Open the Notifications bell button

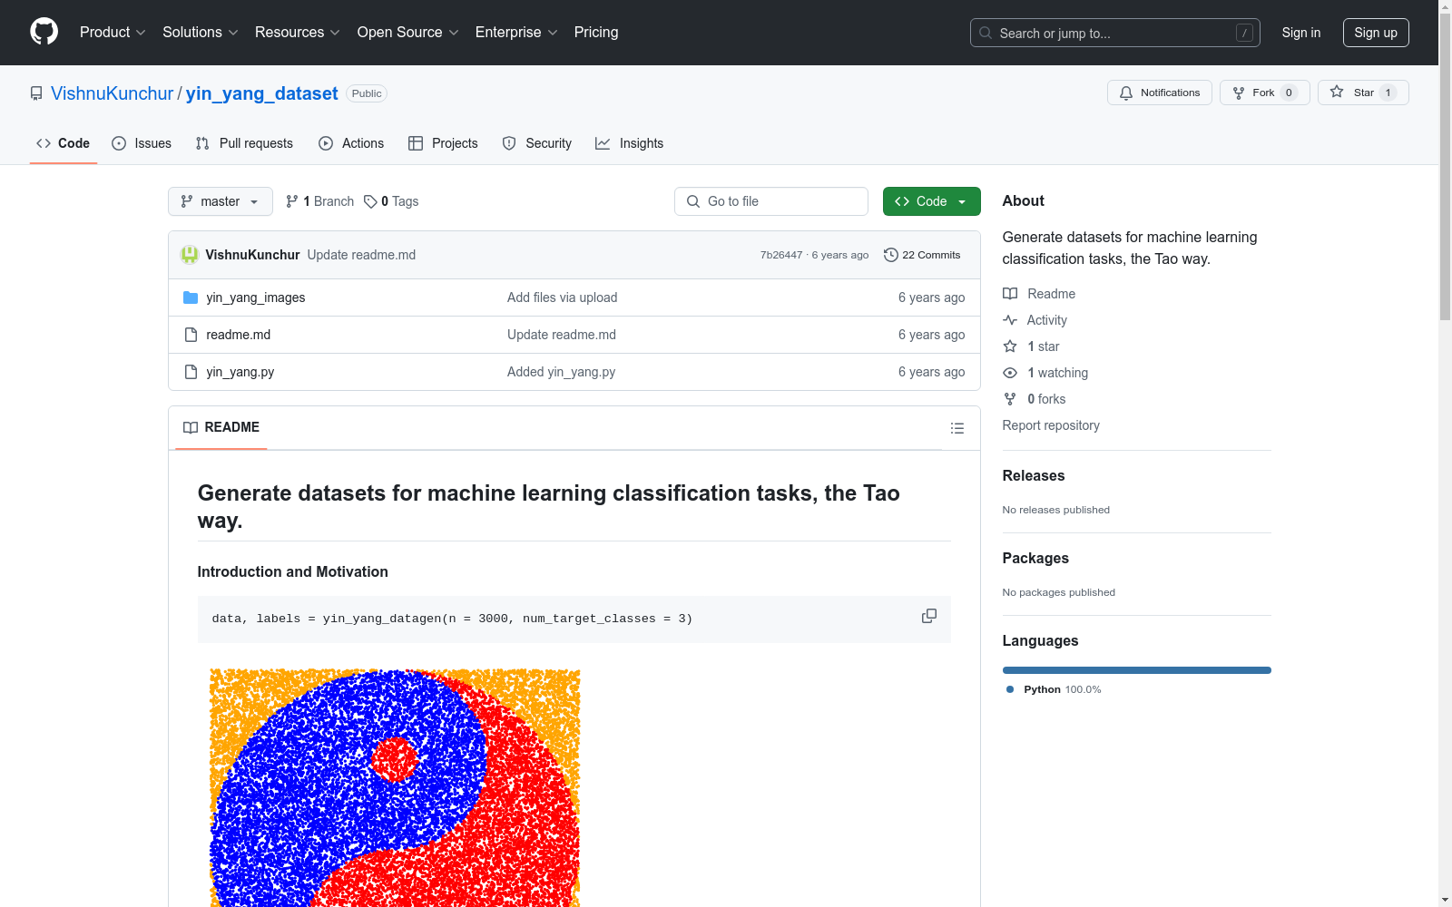[x=1159, y=93]
